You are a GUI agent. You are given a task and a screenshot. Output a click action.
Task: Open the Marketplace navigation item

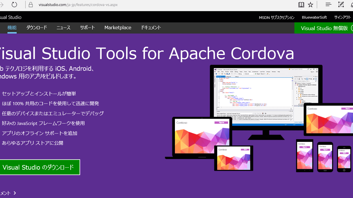(118, 28)
